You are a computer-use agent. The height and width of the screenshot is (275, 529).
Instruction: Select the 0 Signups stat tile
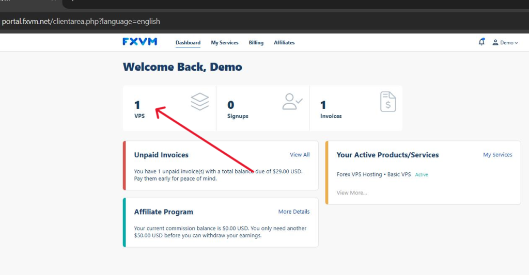point(262,108)
